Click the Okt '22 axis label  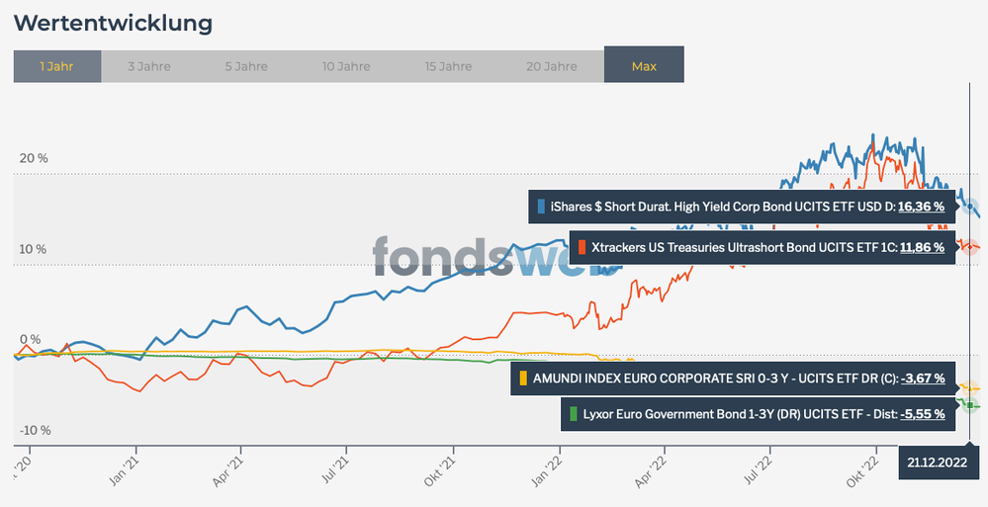tap(862, 472)
